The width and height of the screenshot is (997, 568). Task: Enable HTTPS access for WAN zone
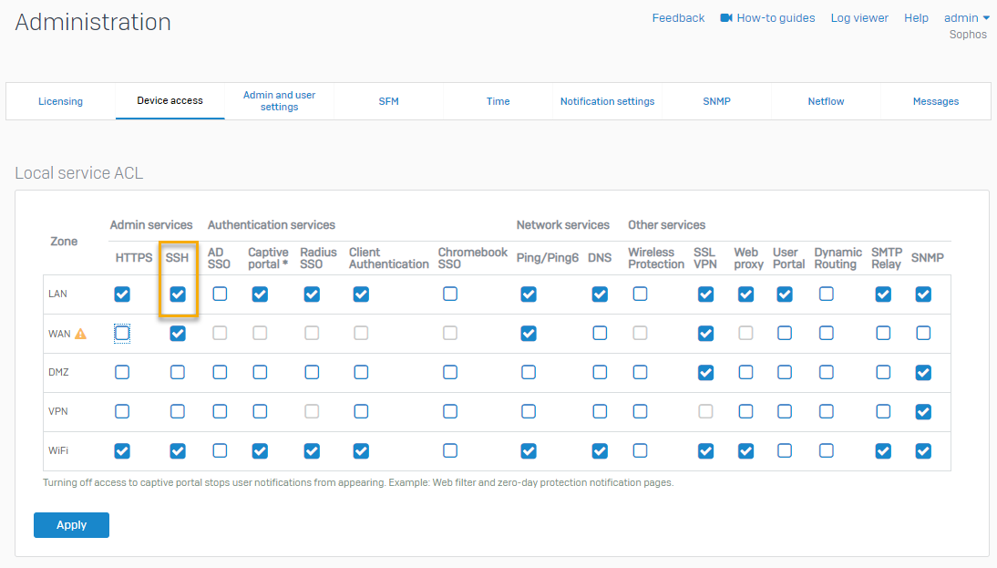122,334
